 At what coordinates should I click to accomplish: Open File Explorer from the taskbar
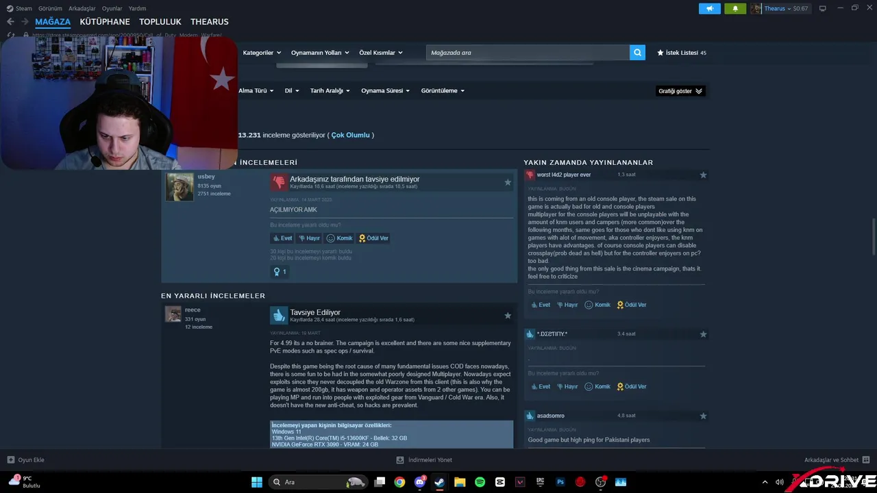pos(460,482)
